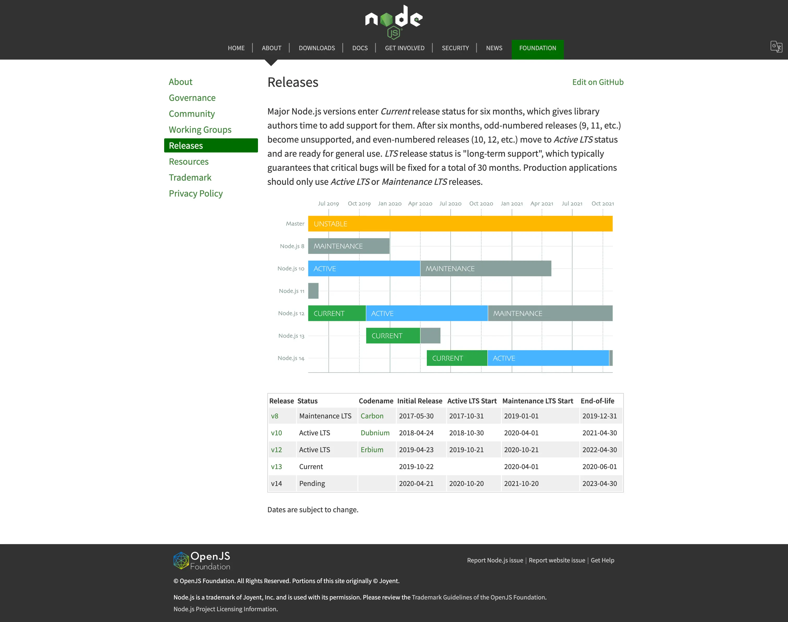The image size is (788, 622).
Task: Click the OpenJS Foundation logo
Action: [x=202, y=561]
